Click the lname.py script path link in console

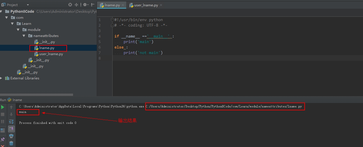[224, 107]
